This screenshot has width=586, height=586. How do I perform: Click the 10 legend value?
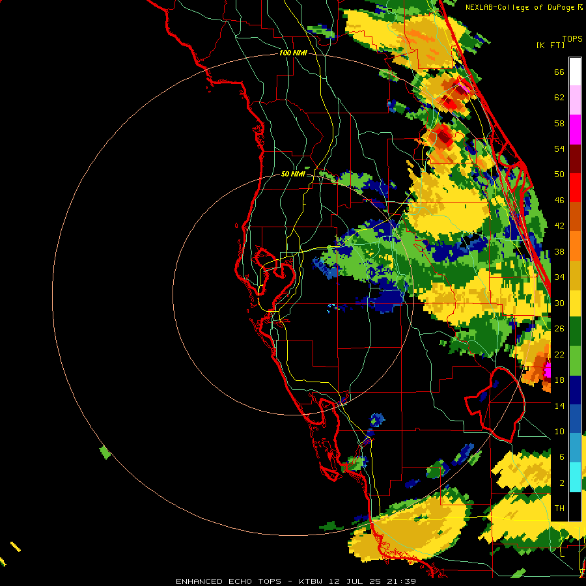coord(559,431)
